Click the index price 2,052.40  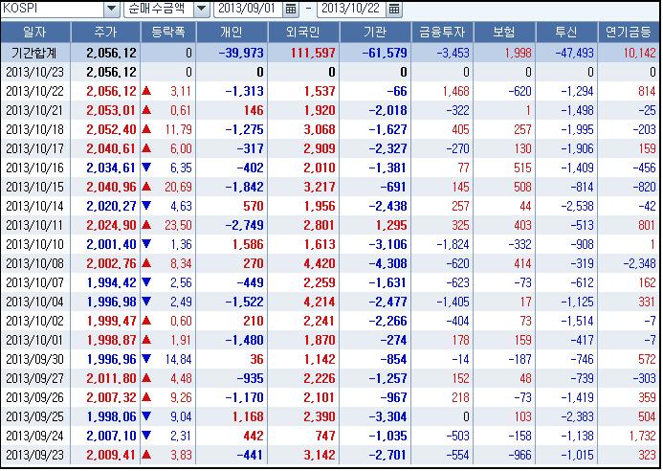coord(111,129)
